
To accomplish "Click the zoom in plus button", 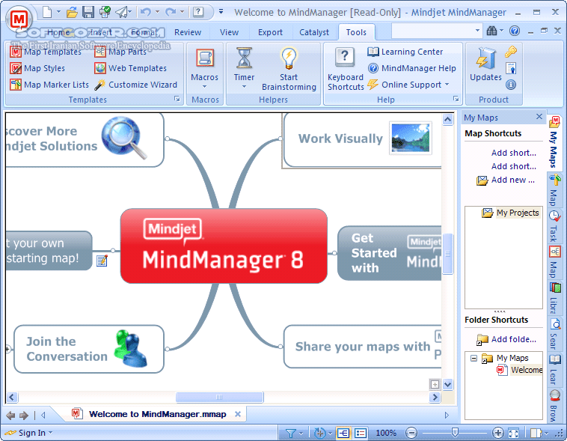I will pos(498,433).
